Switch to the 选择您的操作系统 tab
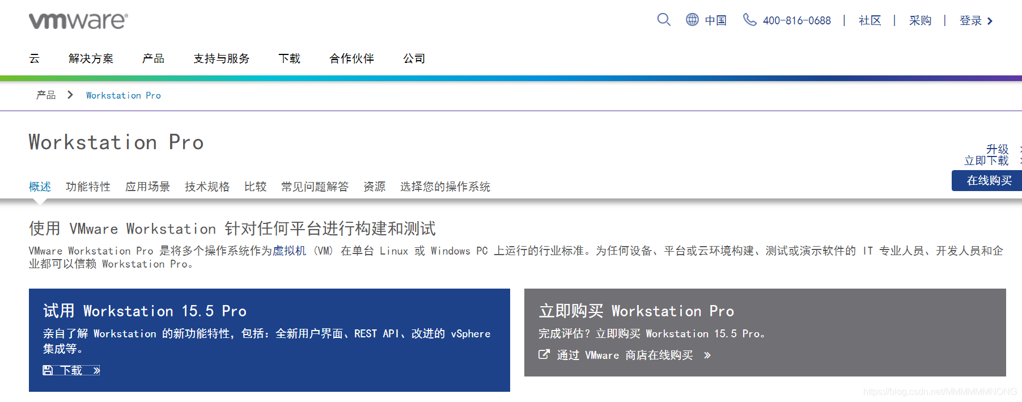1022x402 pixels. 445,187
